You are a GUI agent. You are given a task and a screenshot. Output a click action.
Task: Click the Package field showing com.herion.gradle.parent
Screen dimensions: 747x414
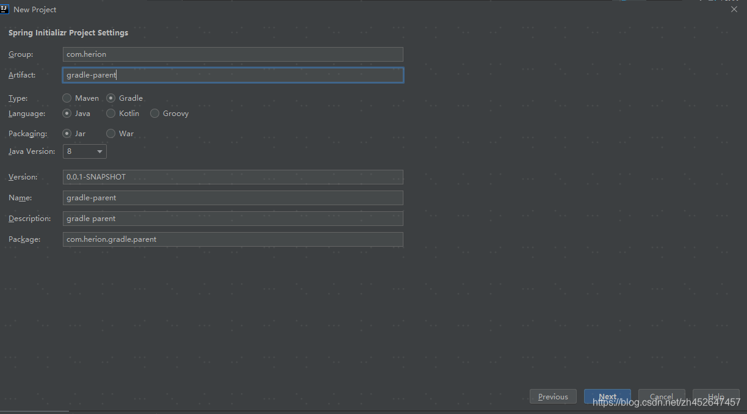click(x=233, y=239)
